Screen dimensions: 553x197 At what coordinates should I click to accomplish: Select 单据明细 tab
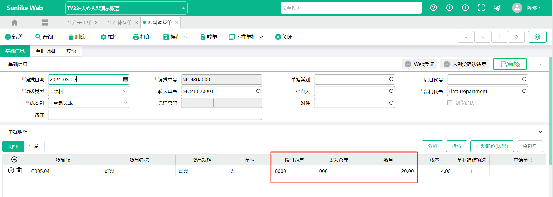pos(45,51)
